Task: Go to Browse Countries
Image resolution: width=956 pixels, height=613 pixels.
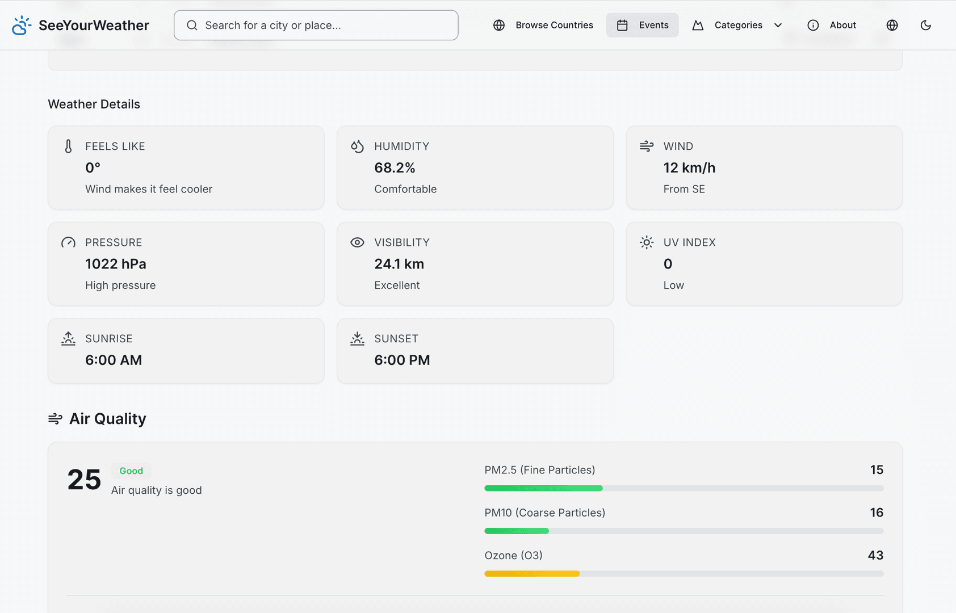Action: [x=543, y=25]
